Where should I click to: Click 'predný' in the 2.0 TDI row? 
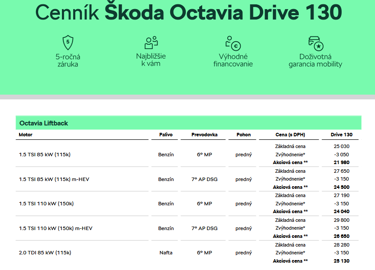pos(244,253)
